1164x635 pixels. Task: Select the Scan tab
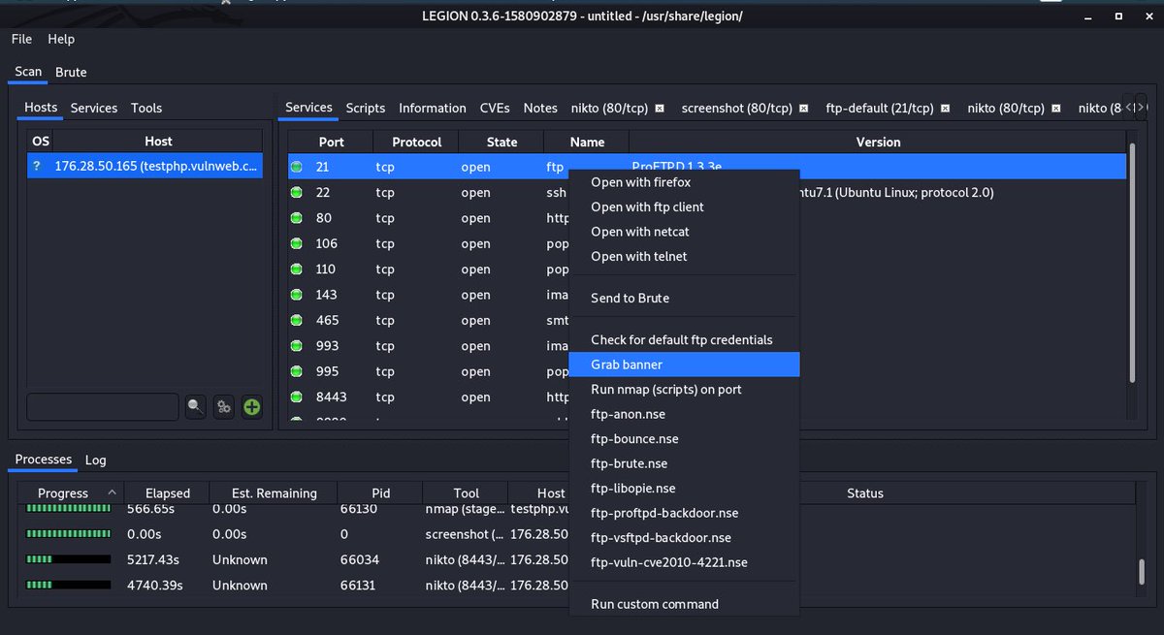coord(28,72)
